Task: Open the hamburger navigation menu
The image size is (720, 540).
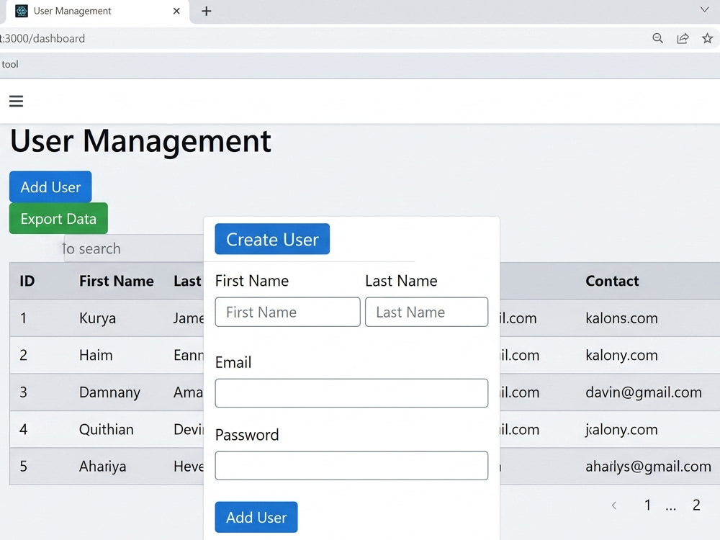Action: 16,101
